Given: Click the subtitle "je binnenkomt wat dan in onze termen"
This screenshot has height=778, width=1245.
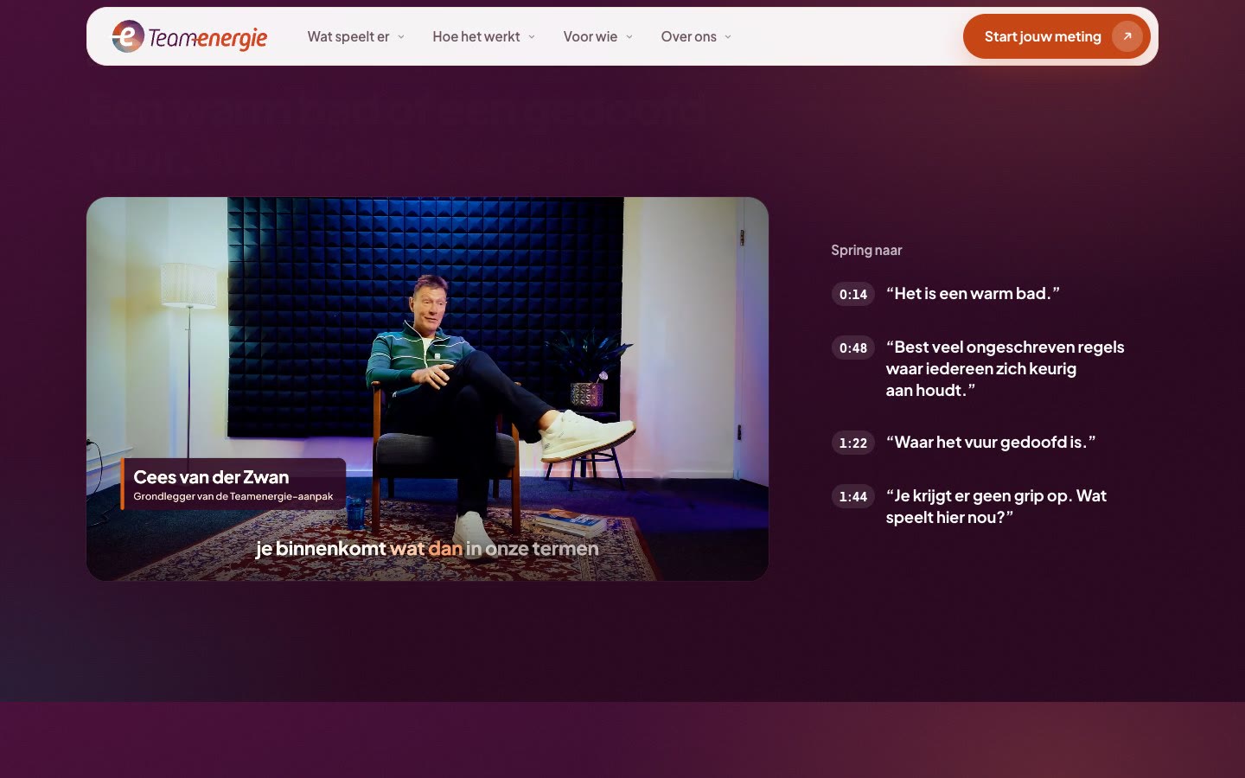Looking at the screenshot, I should pos(427,548).
